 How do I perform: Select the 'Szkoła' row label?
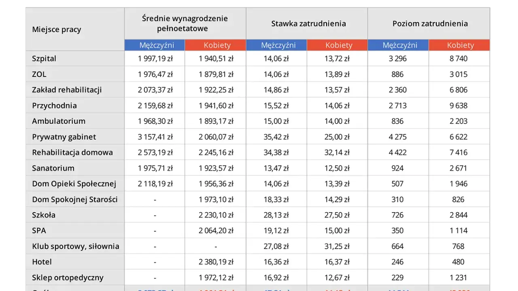tap(44, 215)
